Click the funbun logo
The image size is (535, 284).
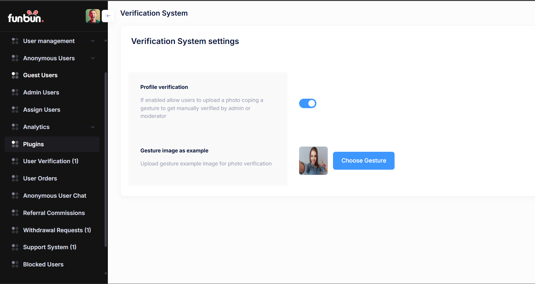point(26,17)
